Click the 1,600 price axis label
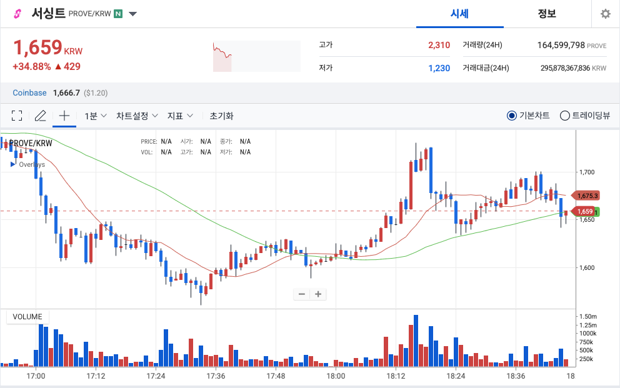 (x=587, y=267)
